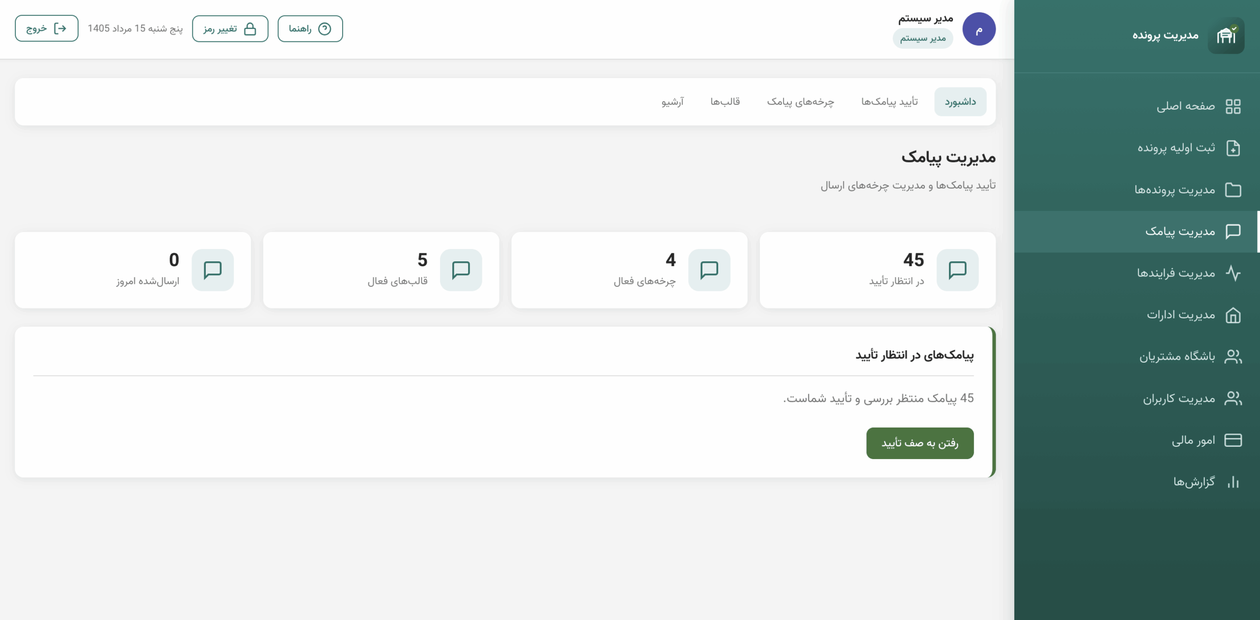
Task: Open صفحه اصلی grid icon in sidebar
Action: [x=1233, y=106]
